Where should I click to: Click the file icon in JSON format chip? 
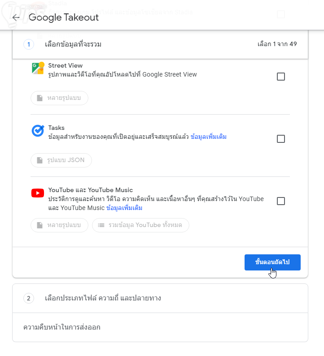pos(39,160)
